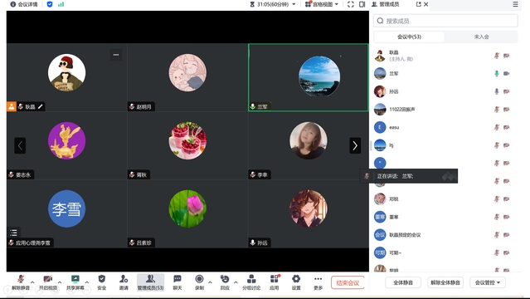Click the search members input field
The height and width of the screenshot is (299, 530).
tap(445, 21)
